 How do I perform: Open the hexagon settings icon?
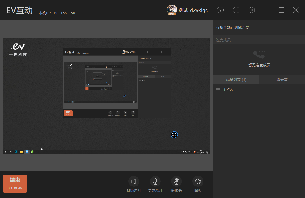tap(252, 10)
